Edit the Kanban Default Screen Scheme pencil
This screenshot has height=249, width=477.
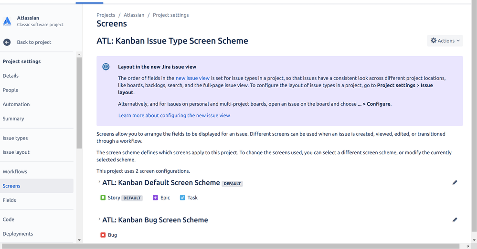coord(455,182)
